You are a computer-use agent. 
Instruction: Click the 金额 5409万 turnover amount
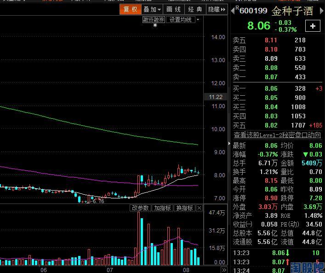pos(312,163)
